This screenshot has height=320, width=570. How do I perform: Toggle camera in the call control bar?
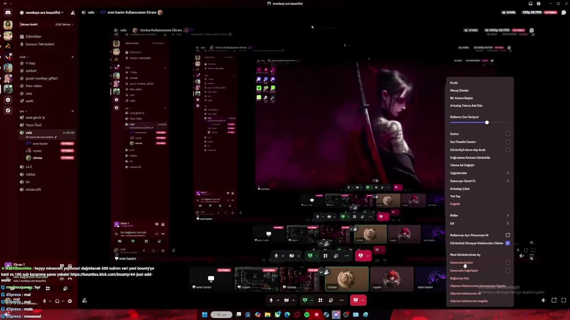tap(286, 300)
